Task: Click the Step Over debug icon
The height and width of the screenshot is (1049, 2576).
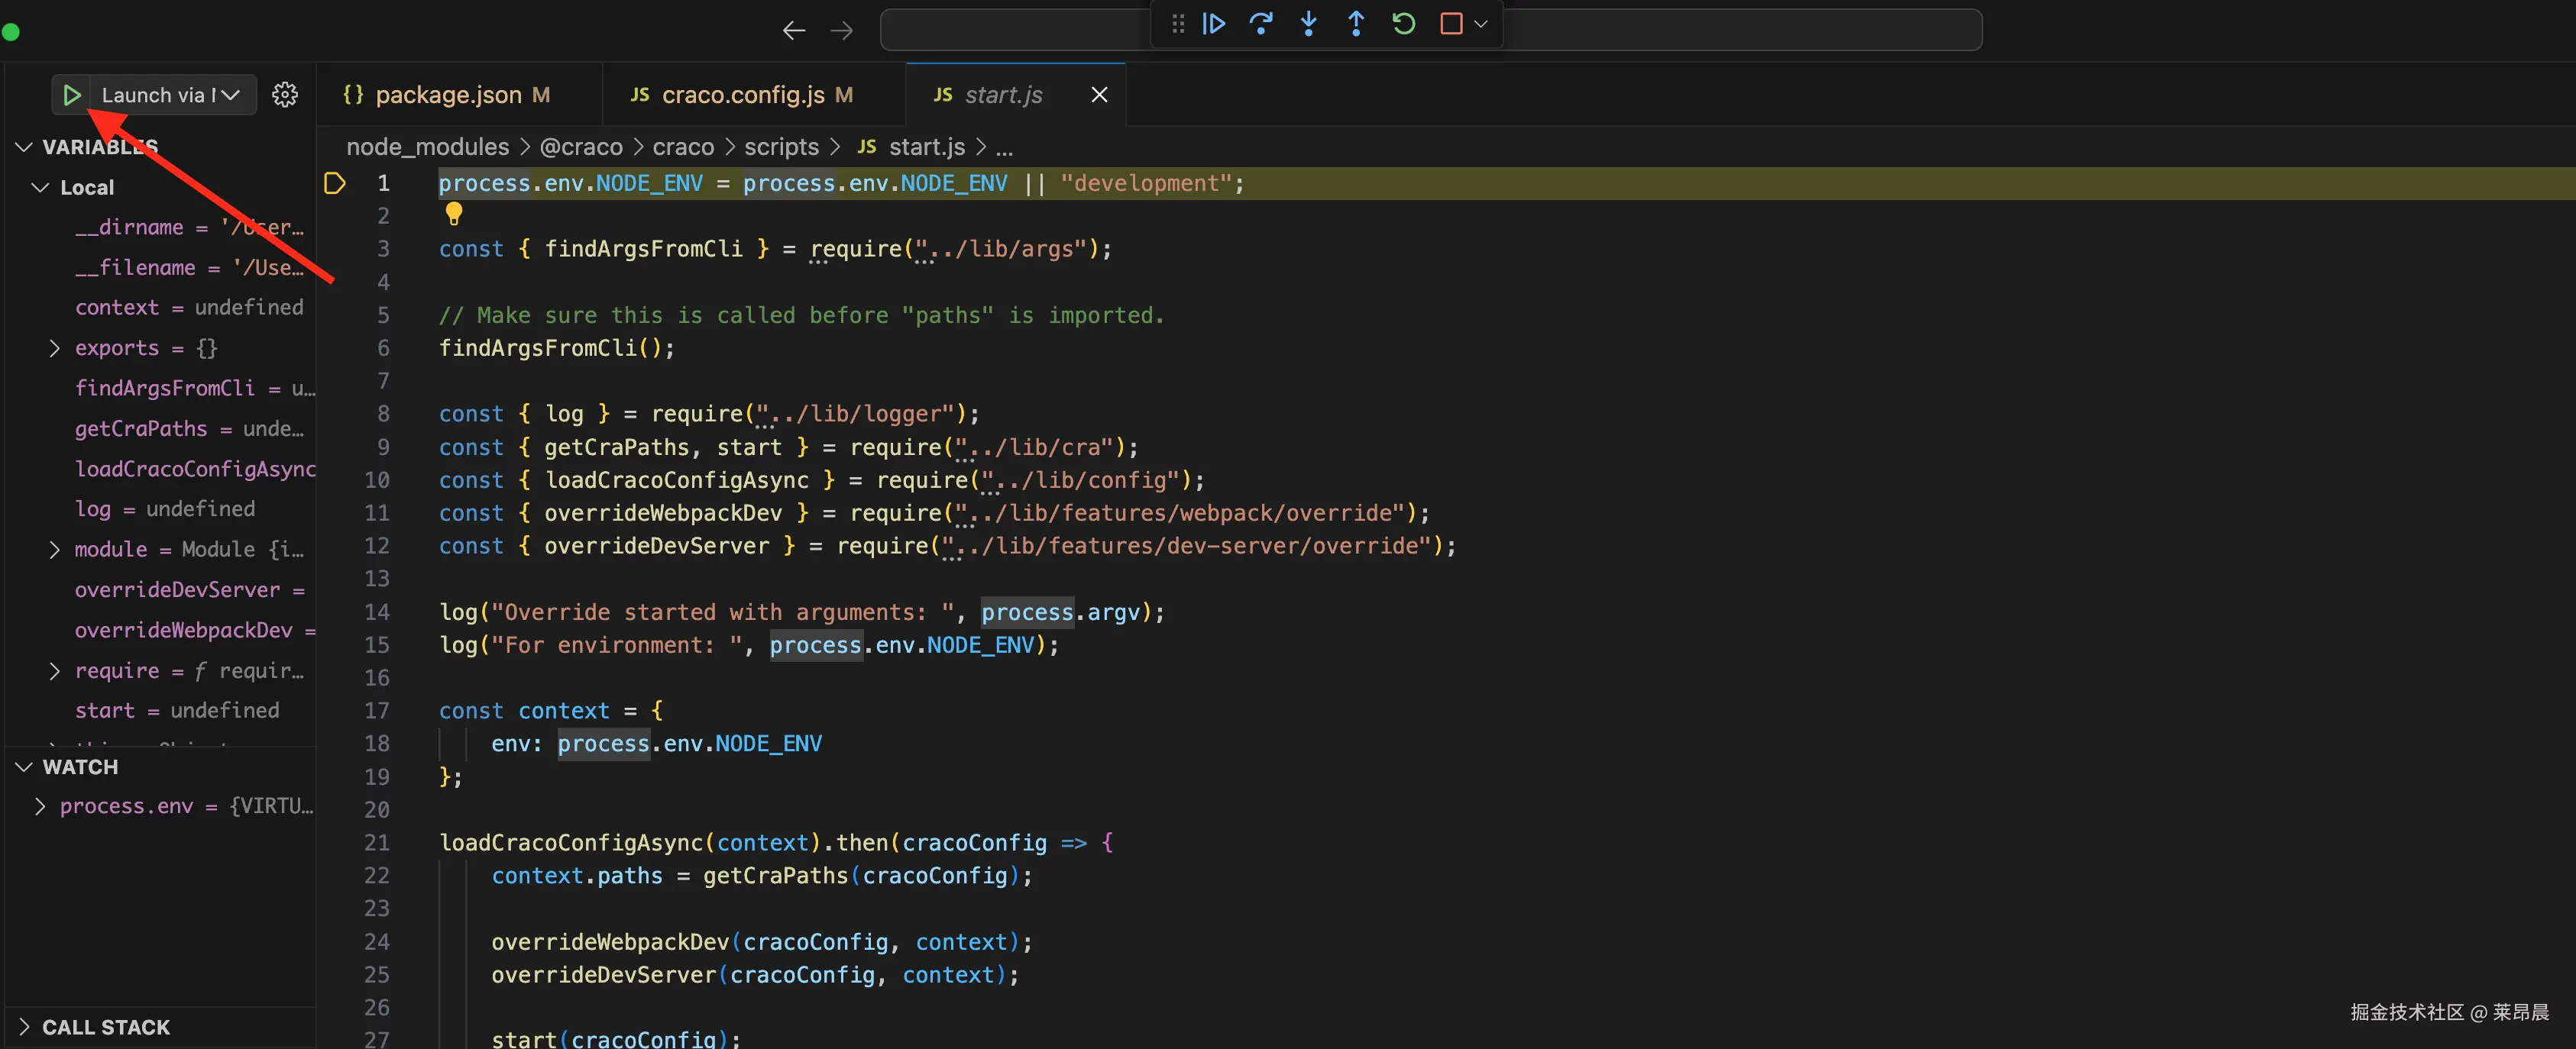Action: [x=1261, y=24]
